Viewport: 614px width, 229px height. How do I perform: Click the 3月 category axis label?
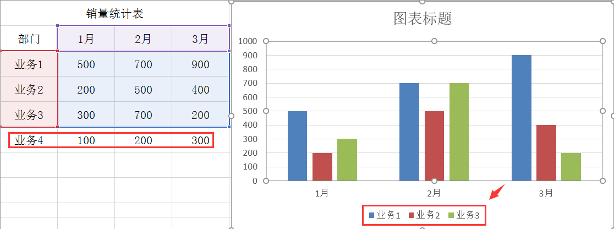pos(546,193)
